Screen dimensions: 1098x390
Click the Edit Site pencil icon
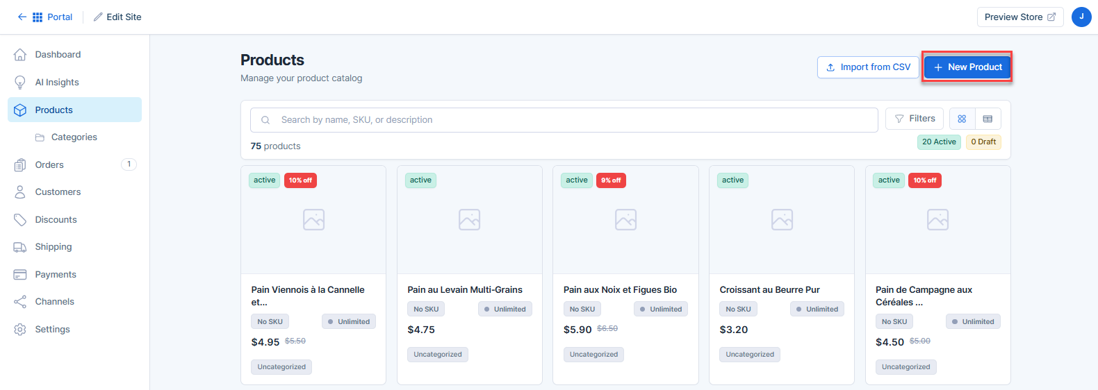[98, 17]
